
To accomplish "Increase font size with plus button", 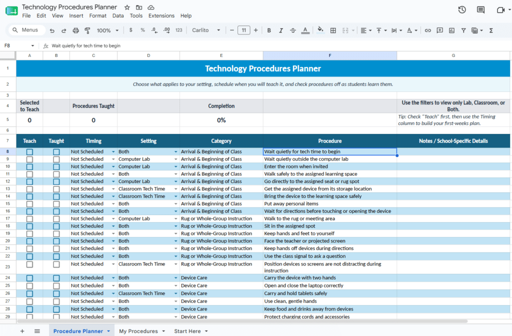I will [x=255, y=30].
